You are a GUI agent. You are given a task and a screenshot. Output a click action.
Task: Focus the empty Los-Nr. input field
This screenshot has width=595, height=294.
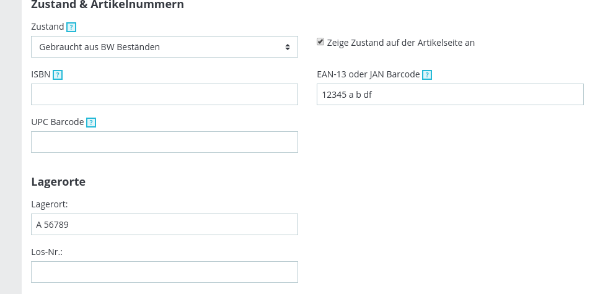164,272
